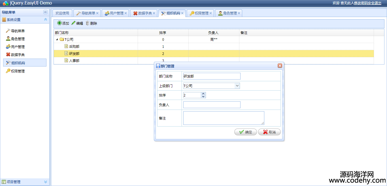Expand the 项目管理 accordion section
387x186 pixels.
[45, 182]
